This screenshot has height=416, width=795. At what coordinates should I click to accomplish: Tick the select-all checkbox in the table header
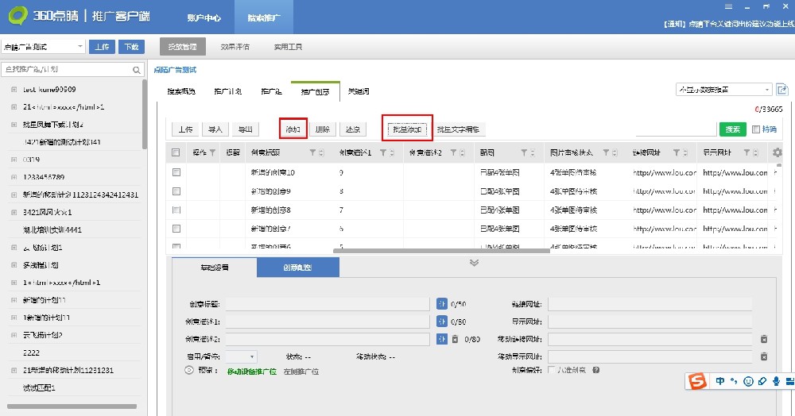coord(176,152)
